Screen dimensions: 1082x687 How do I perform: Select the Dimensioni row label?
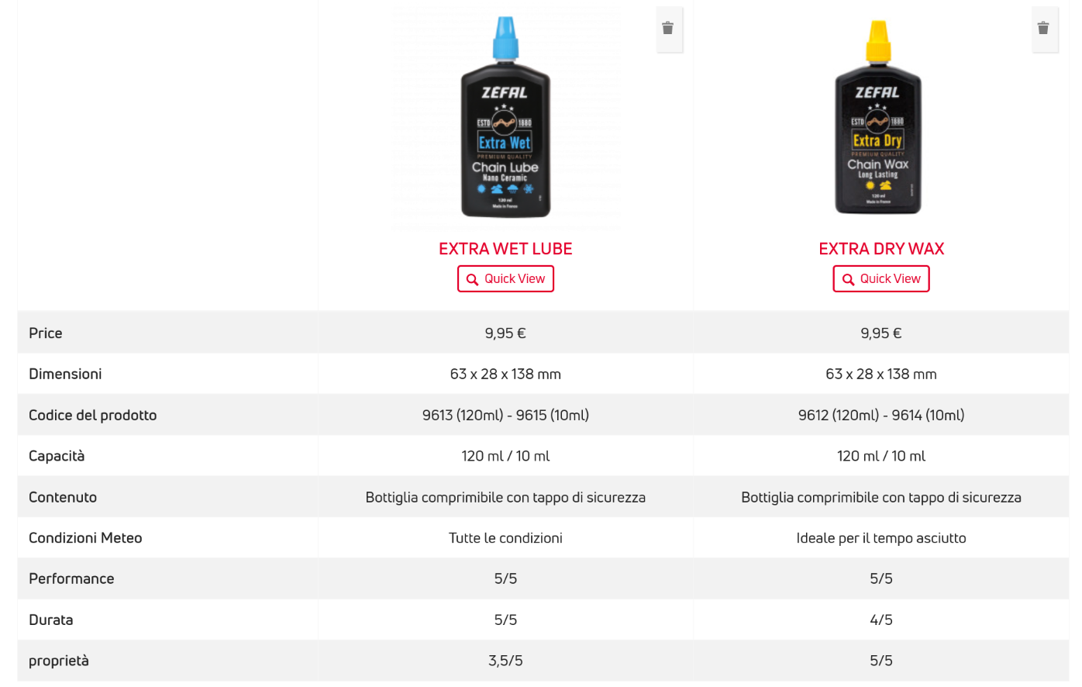tap(65, 375)
